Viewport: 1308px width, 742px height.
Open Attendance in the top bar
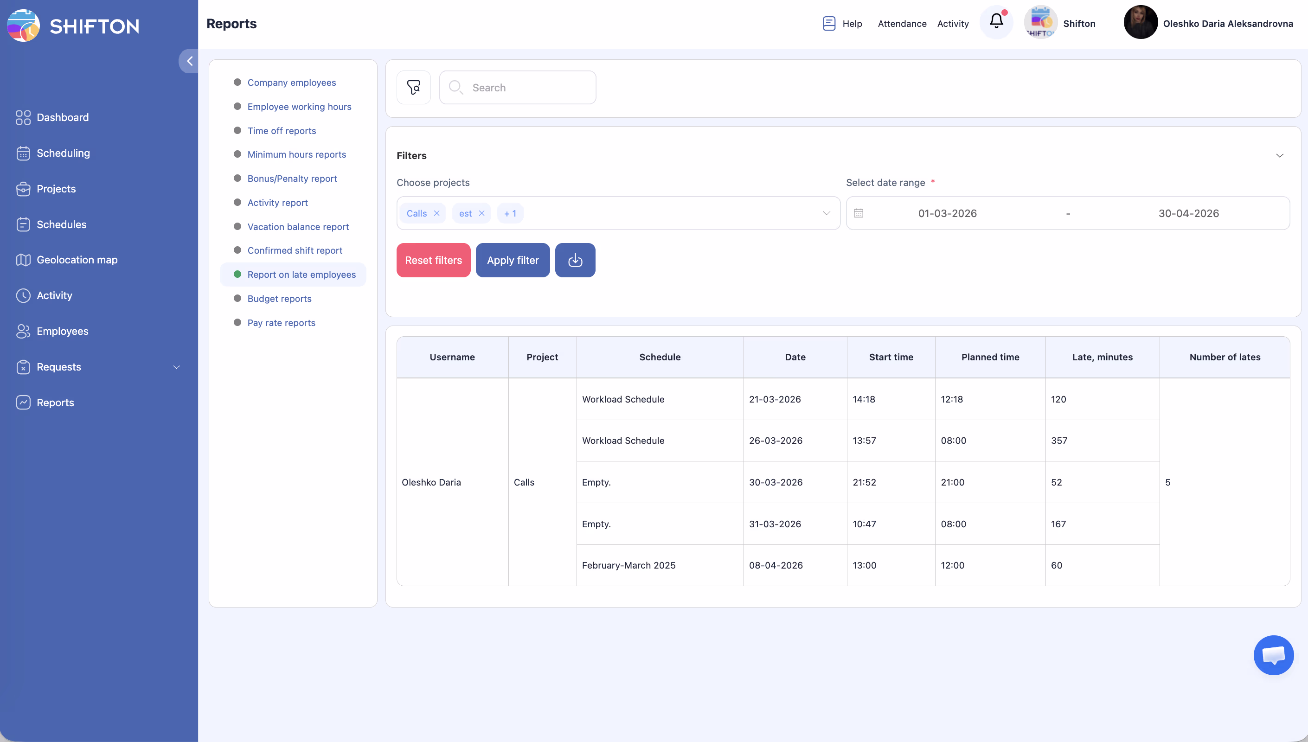(x=901, y=24)
